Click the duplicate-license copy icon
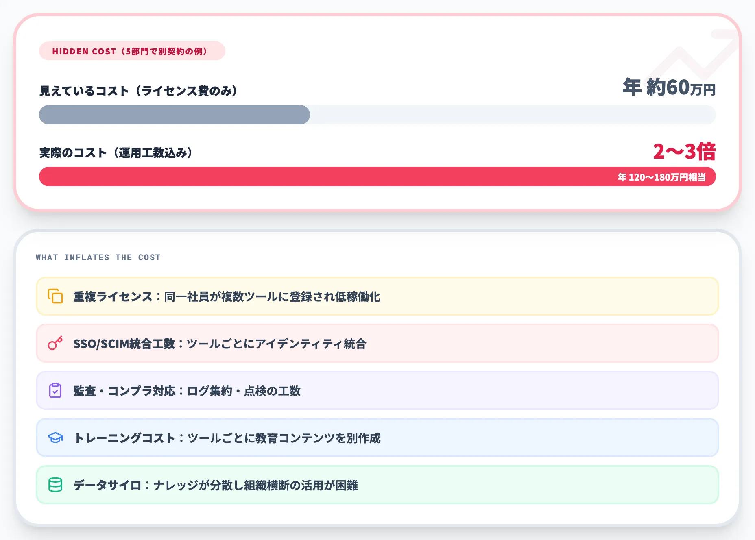Viewport: 755px width, 540px height. [x=55, y=296]
